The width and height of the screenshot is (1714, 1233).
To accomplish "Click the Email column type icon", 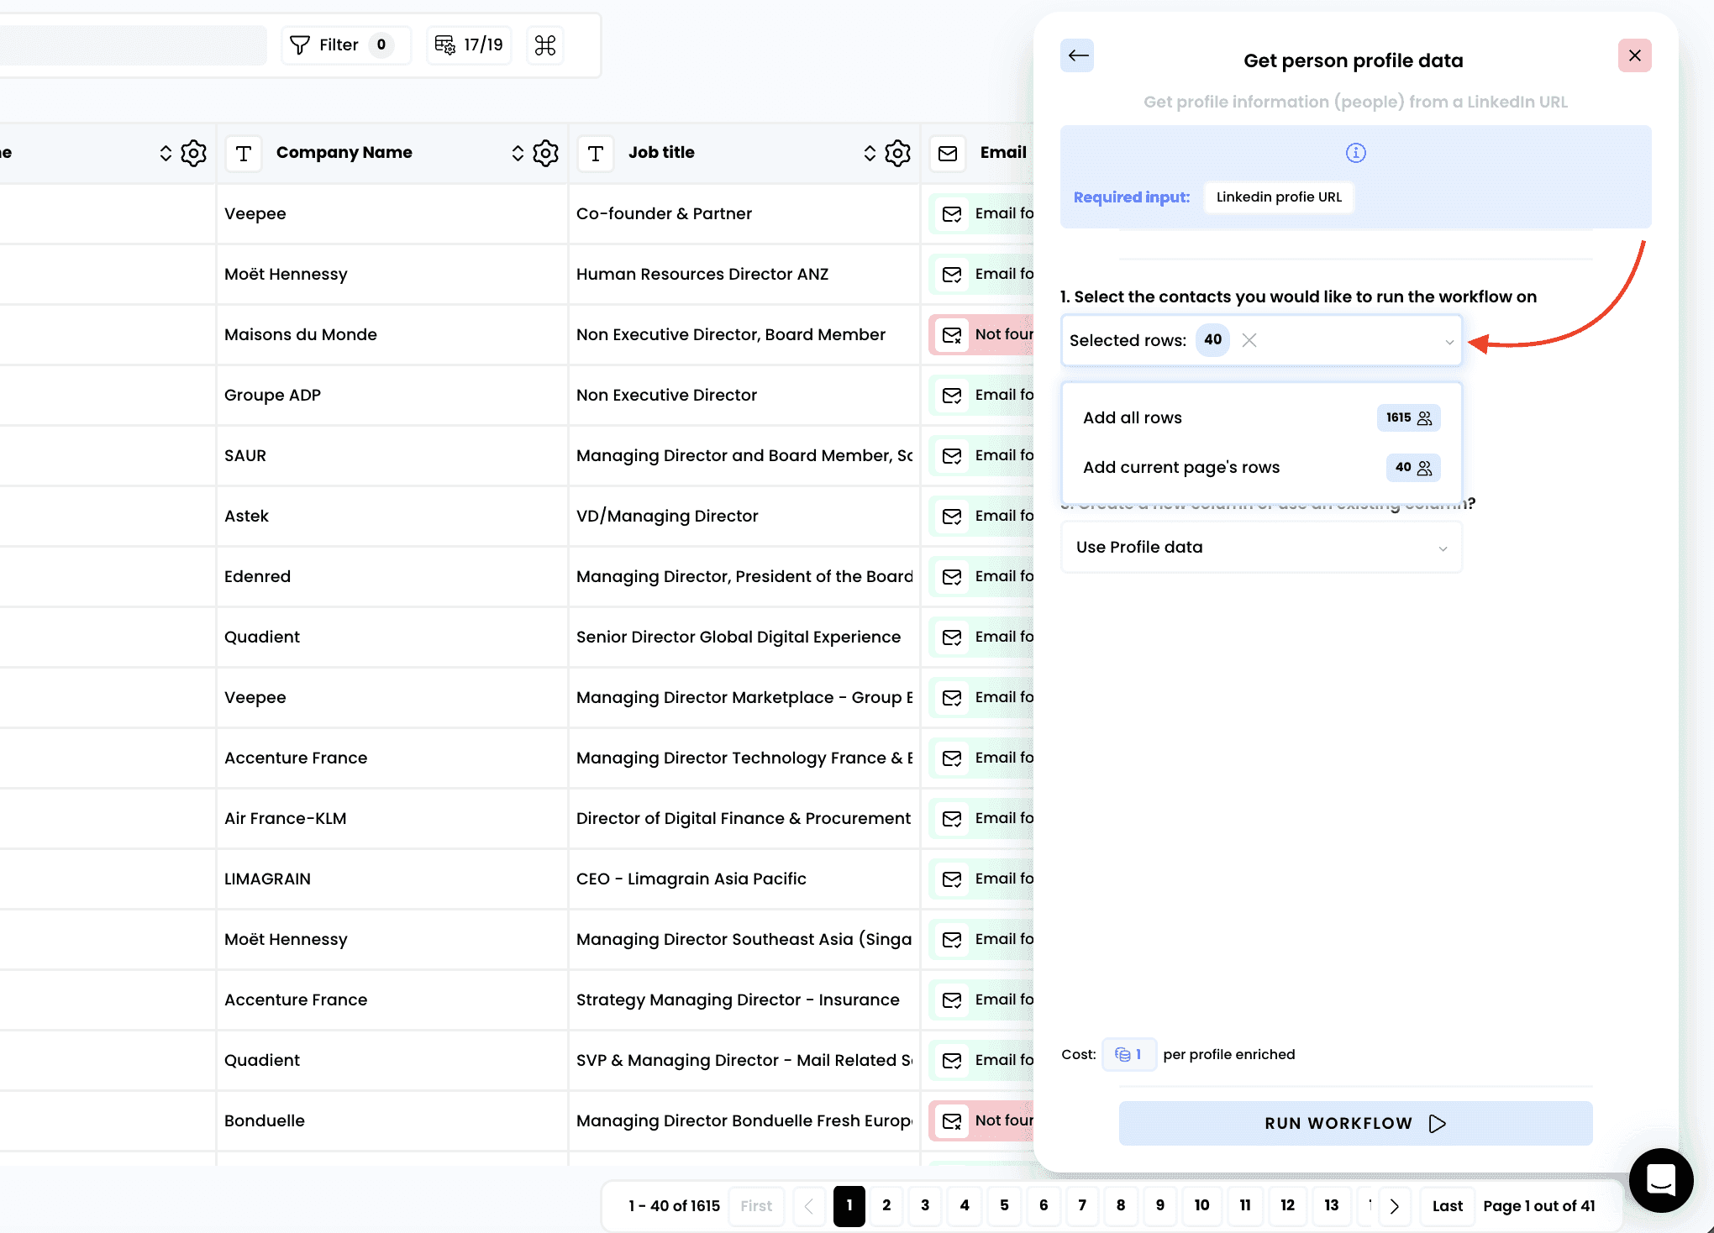I will tap(948, 153).
